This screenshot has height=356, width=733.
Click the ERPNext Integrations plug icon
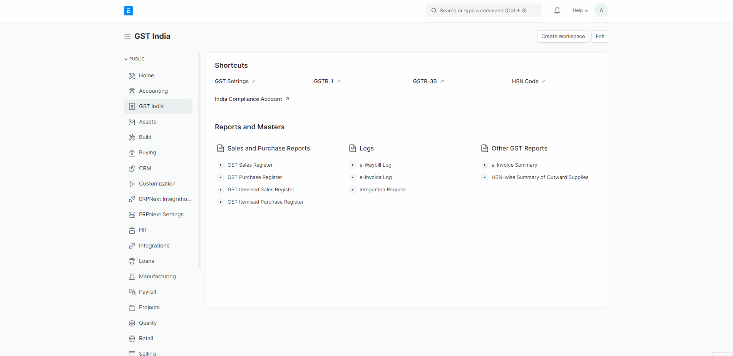tap(132, 199)
